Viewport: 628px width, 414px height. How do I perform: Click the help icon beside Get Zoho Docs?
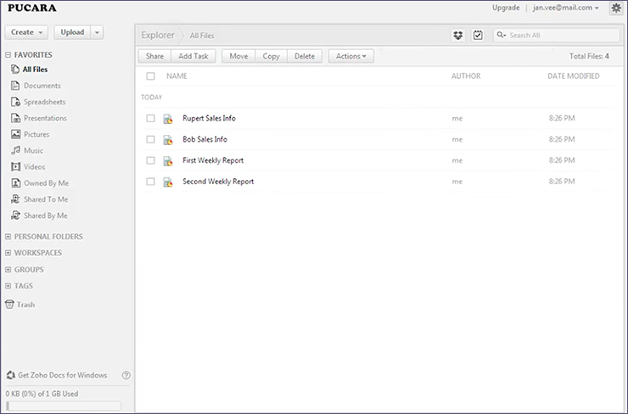coord(126,375)
